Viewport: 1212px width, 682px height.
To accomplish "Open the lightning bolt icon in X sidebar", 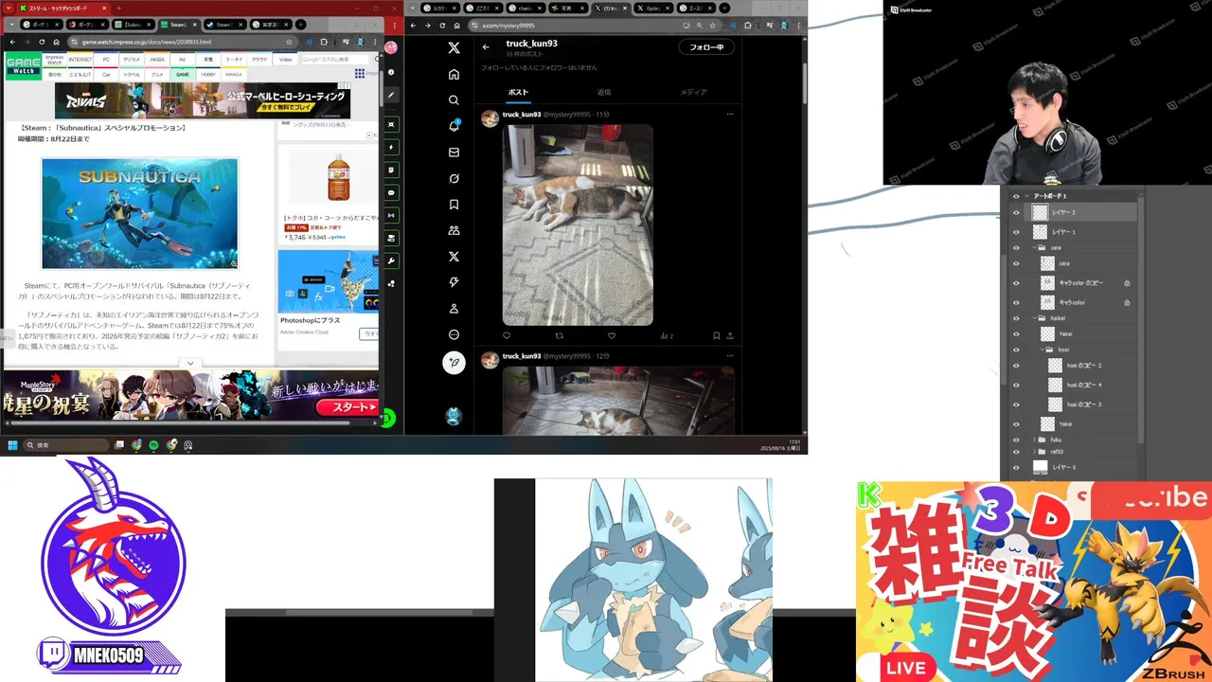I will click(454, 282).
